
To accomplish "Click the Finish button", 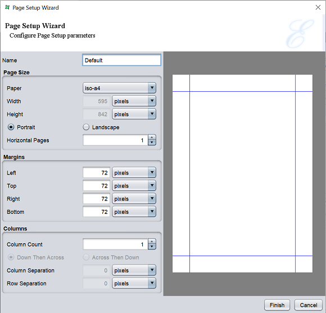I will click(277, 305).
